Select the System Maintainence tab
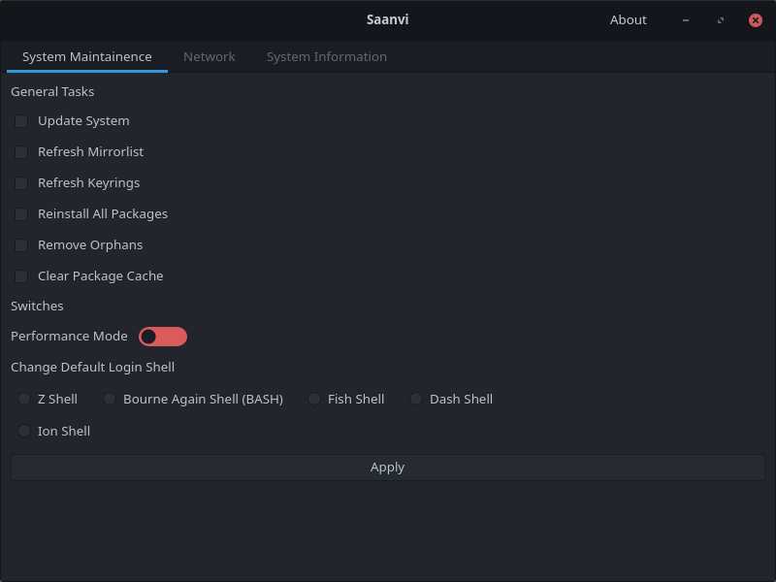Viewport: 776px width, 582px height. click(87, 57)
